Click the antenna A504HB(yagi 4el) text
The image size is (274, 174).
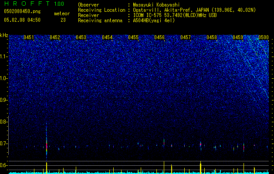click(154, 20)
